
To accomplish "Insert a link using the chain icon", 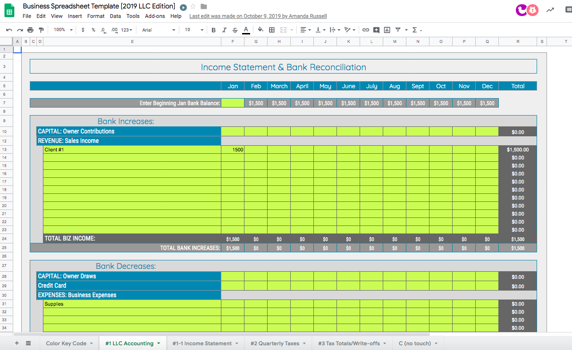I will pos(366,30).
